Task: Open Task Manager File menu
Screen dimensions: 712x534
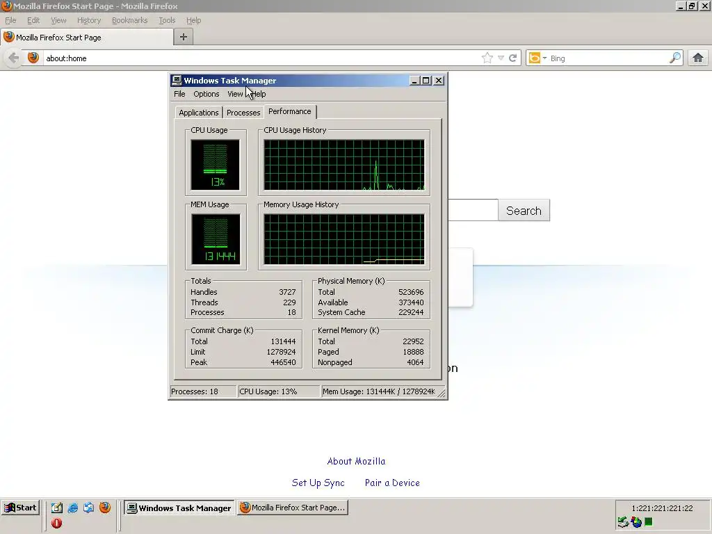Action: coord(179,94)
